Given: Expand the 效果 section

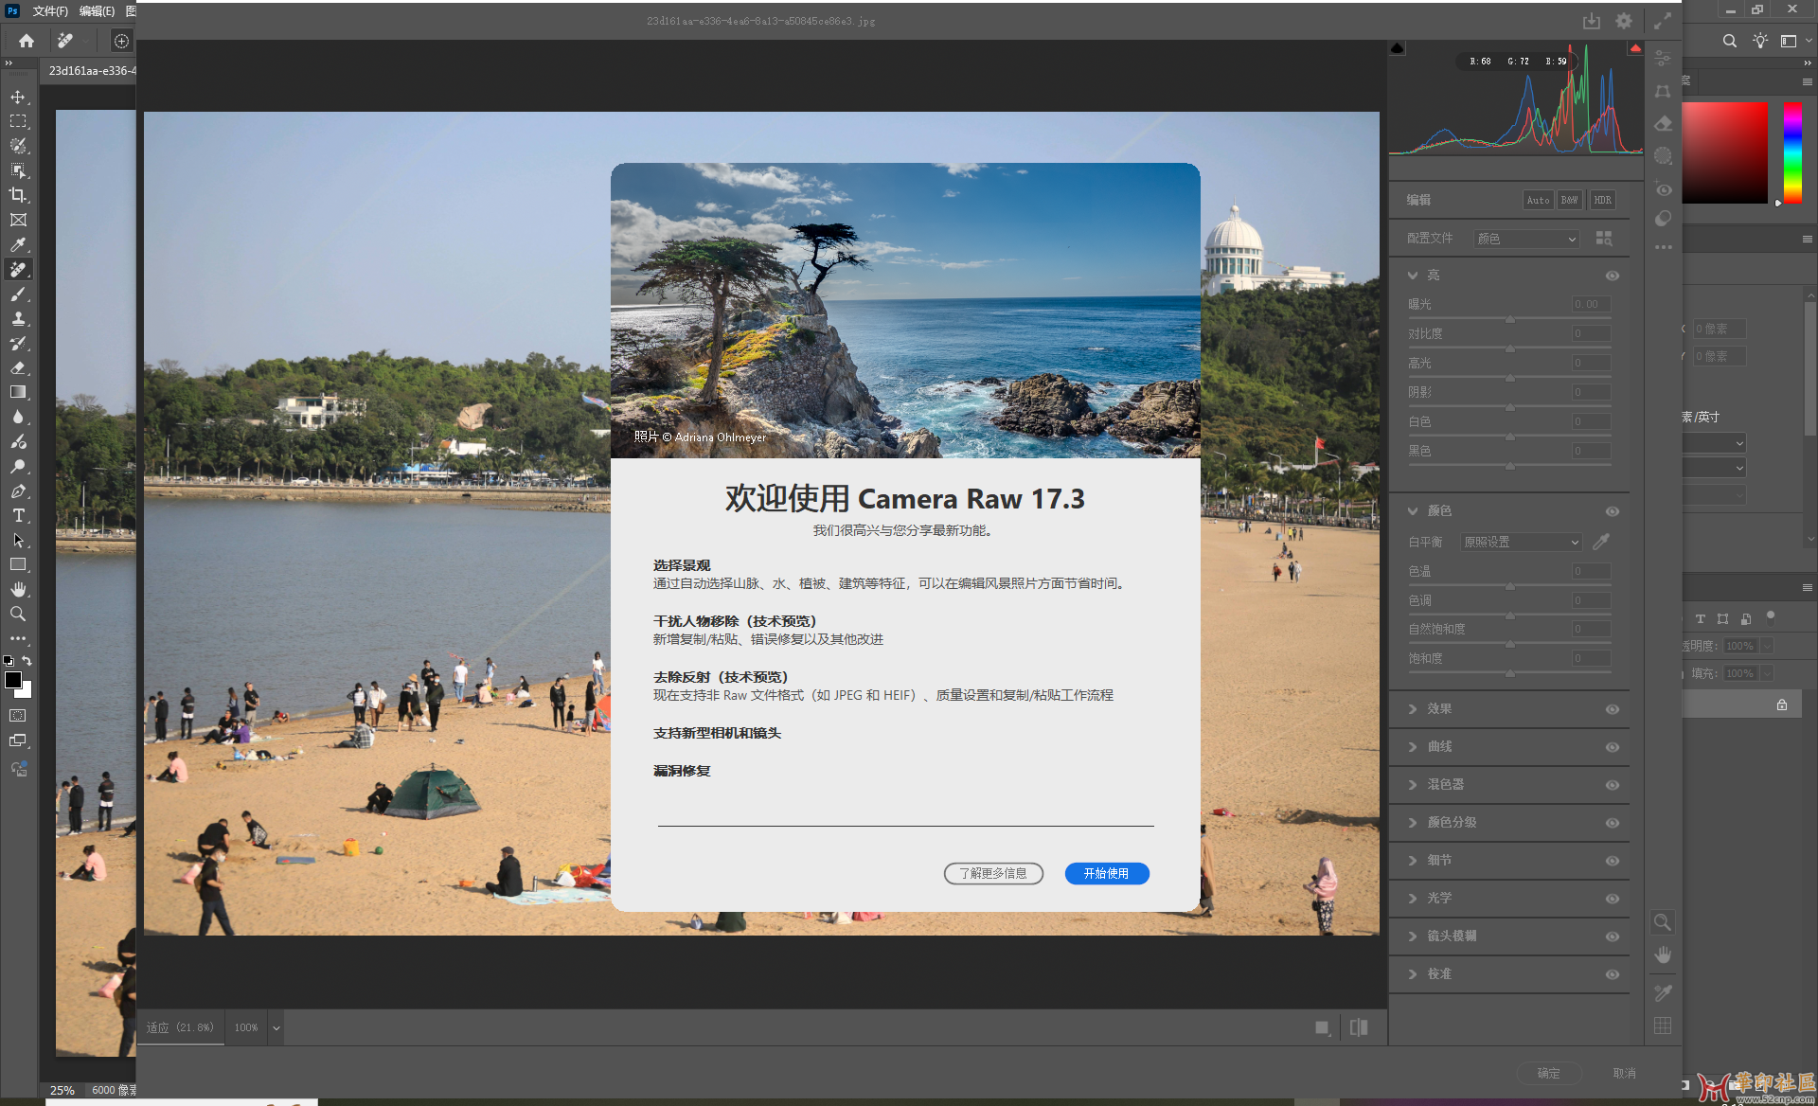Looking at the screenshot, I should click(1413, 709).
